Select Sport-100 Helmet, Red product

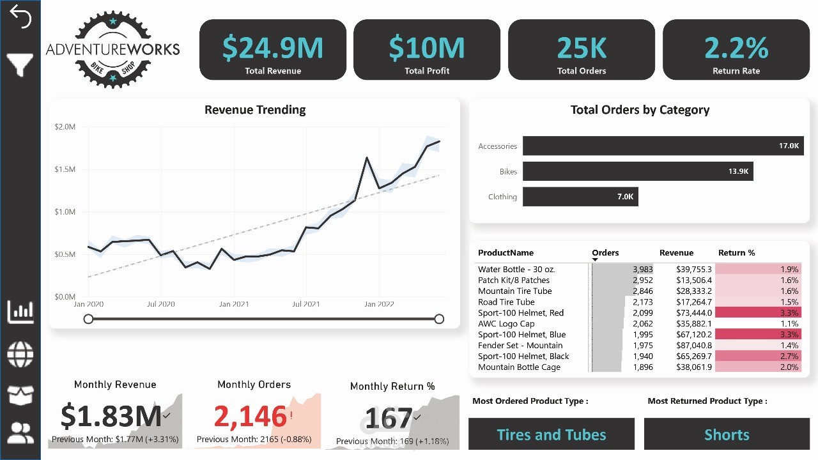click(x=521, y=312)
